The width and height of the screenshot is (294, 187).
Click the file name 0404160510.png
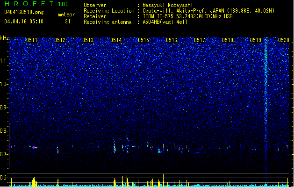point(24,12)
